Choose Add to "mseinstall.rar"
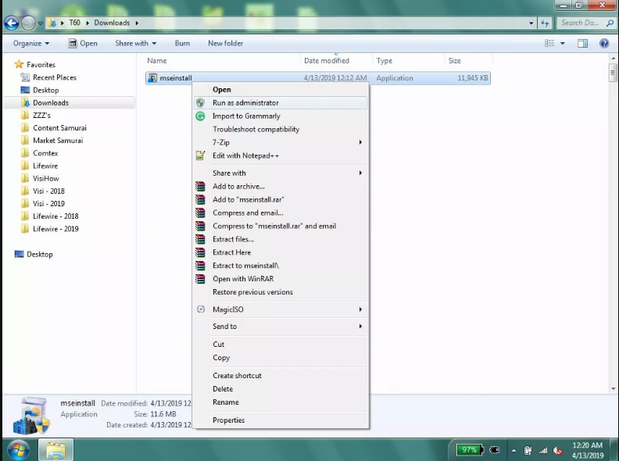Image resolution: width=619 pixels, height=461 pixels. [281, 199]
